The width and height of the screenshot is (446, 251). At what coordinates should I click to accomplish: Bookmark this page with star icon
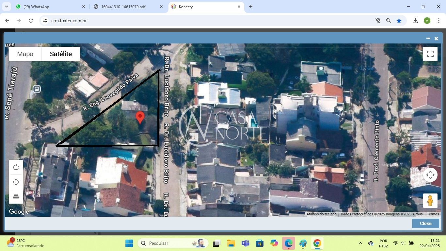point(399,21)
